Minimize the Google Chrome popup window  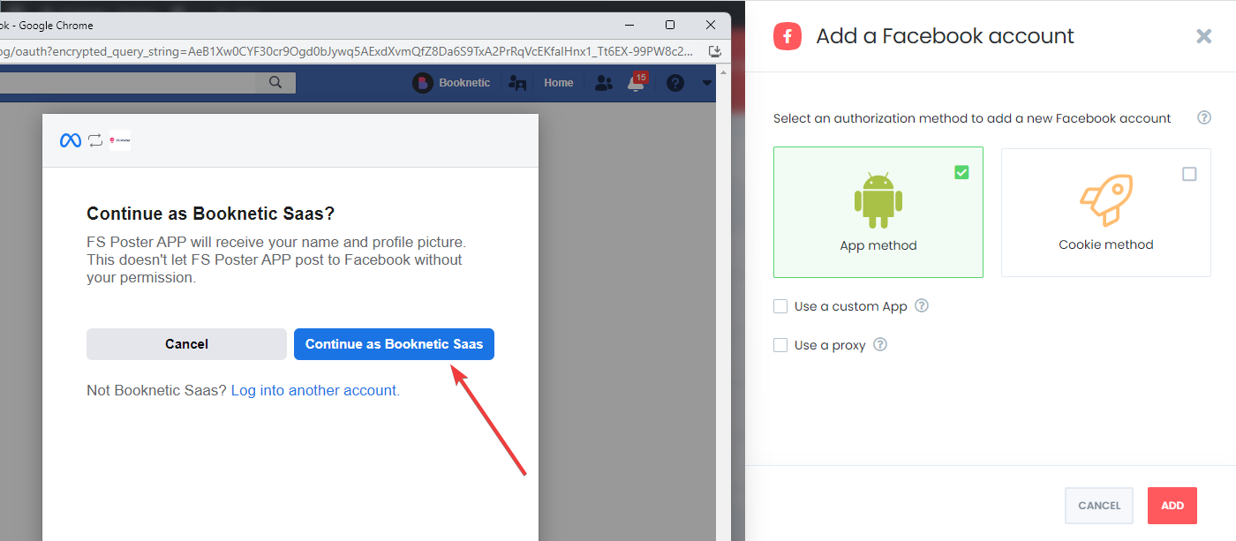pyautogui.click(x=629, y=25)
